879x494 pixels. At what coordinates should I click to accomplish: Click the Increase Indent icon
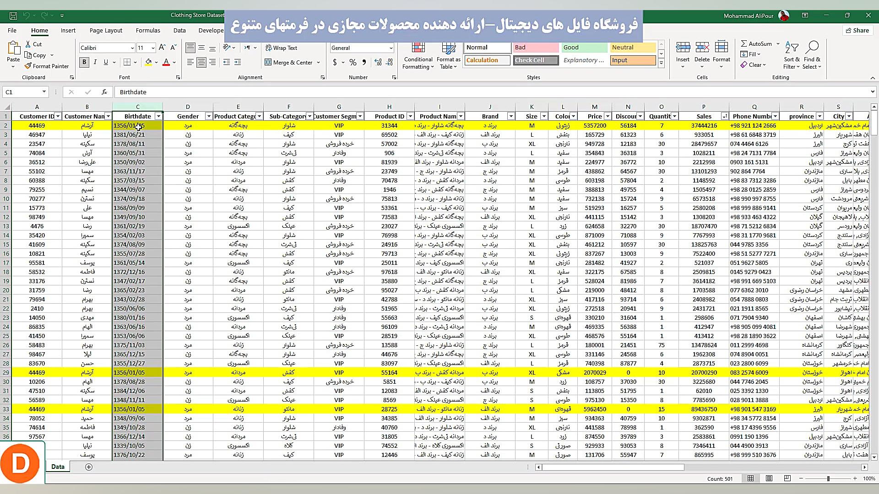(x=238, y=62)
